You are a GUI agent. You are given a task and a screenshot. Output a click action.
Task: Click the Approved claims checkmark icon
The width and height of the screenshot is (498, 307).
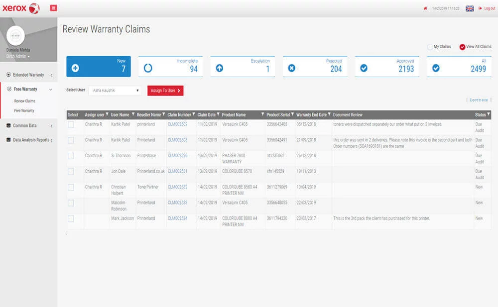[364, 68]
